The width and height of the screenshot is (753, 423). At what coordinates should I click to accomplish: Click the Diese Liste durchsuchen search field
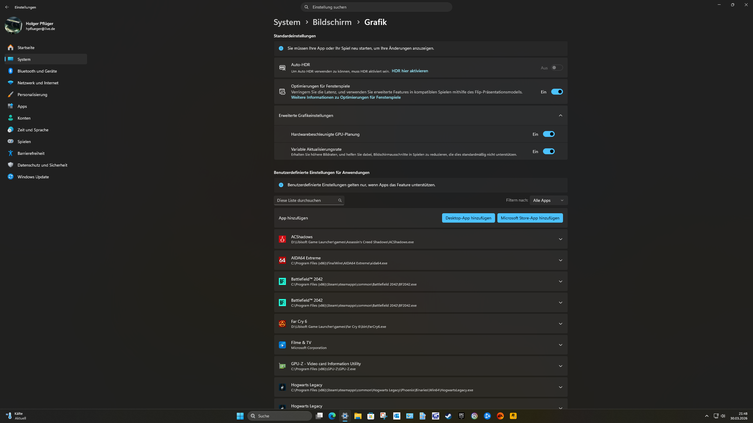[306, 200]
